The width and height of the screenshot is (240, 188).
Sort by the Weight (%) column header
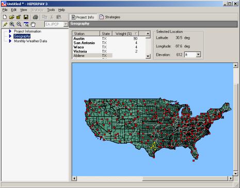[125, 33]
